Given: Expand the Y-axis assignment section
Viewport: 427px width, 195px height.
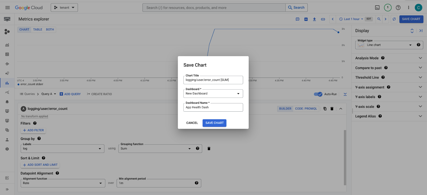Looking at the screenshot, I should pos(389,87).
